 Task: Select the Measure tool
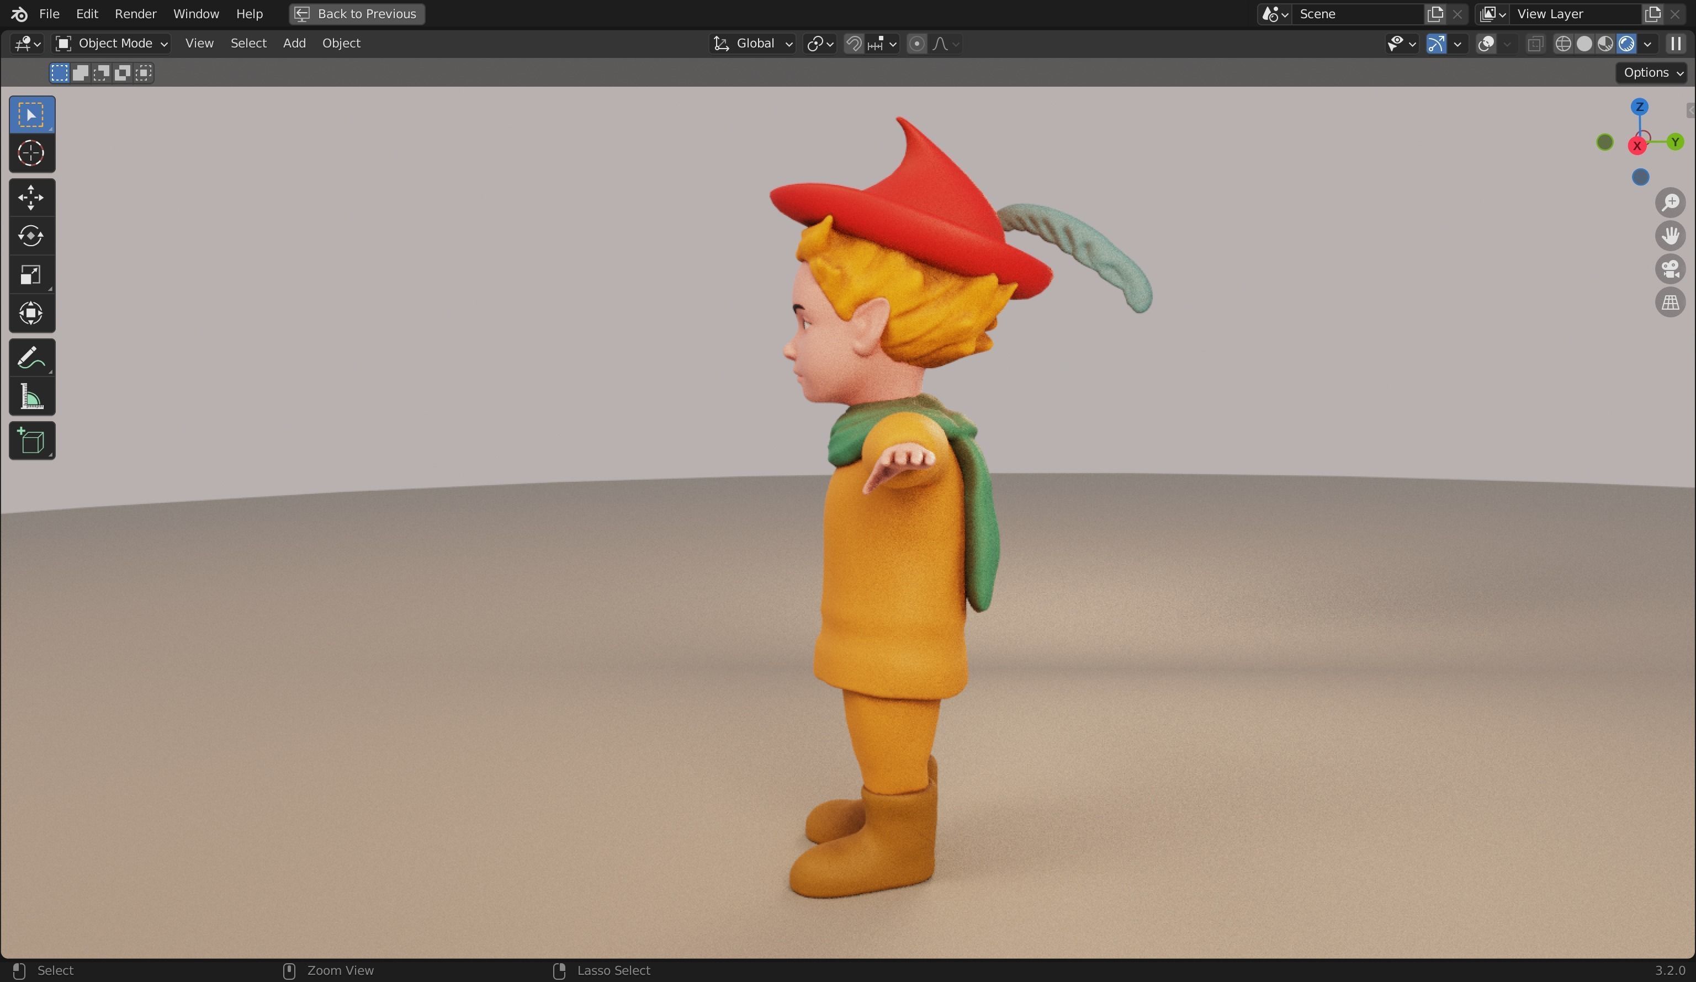pos(31,396)
